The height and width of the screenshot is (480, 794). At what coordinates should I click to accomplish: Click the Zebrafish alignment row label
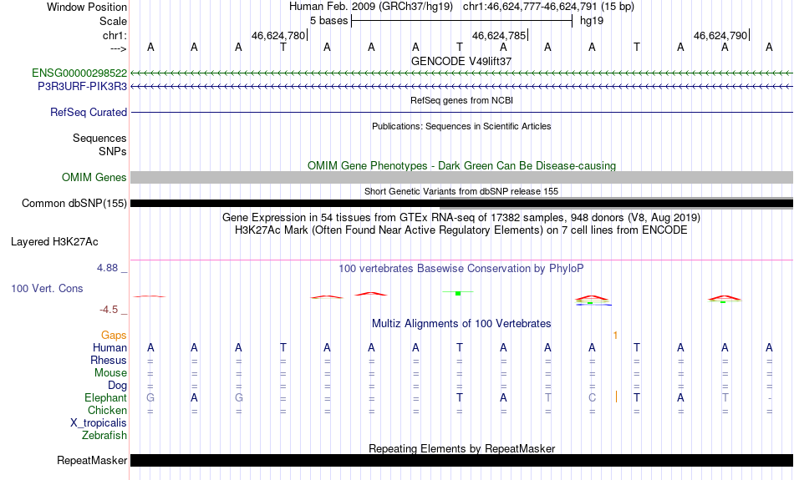tap(104, 436)
